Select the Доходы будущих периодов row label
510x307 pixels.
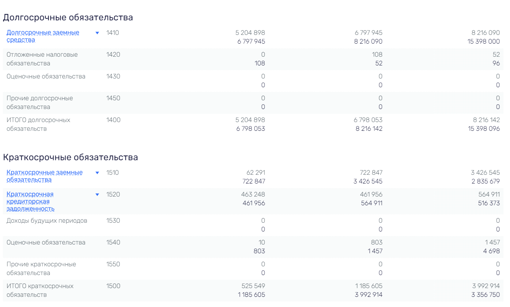tap(47, 221)
